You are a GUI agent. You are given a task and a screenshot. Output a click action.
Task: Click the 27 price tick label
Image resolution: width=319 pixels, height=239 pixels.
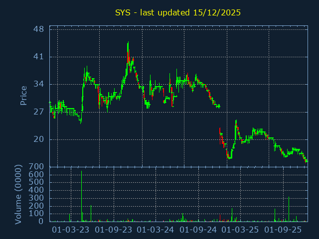click(x=39, y=112)
